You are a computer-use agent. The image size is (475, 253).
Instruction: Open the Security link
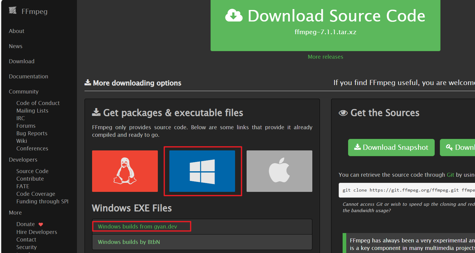pos(26,247)
